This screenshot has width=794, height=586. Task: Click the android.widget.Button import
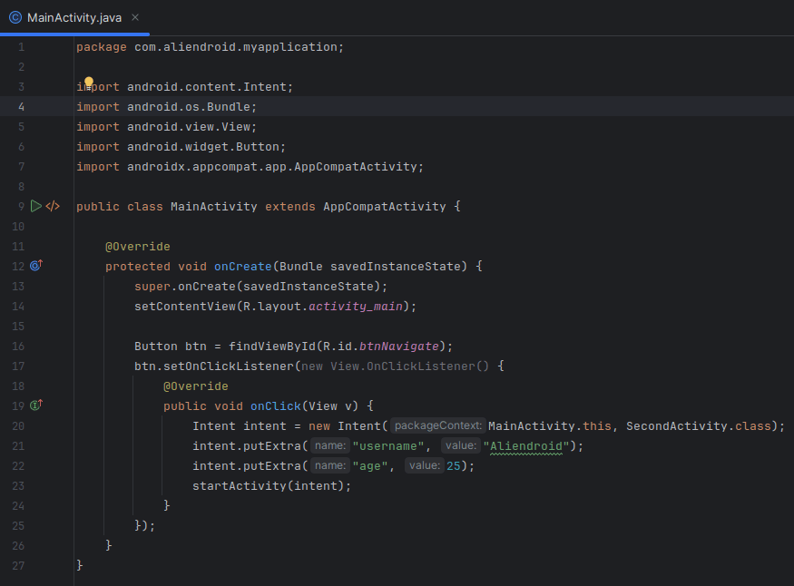[x=203, y=147]
